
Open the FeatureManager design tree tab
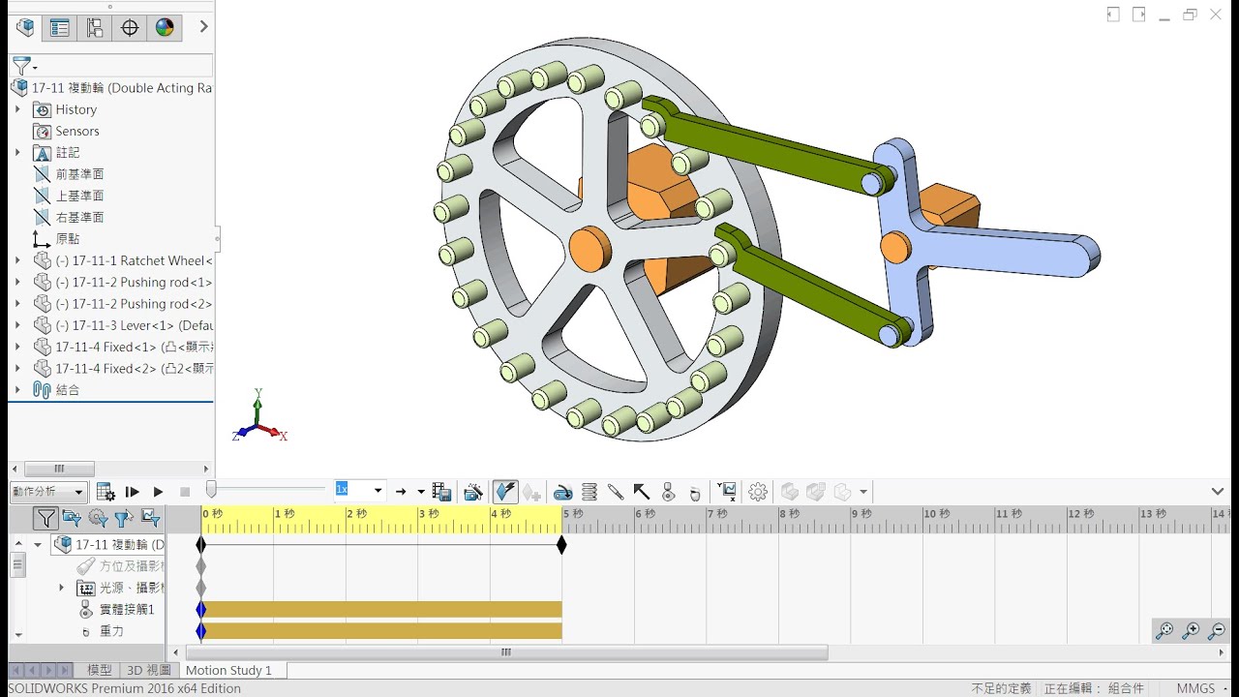[x=25, y=27]
